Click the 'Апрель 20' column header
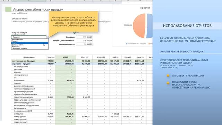The width and height of the screenshot is (222, 125). point(101,57)
